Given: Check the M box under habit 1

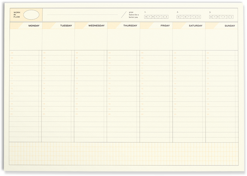Looking at the screenshot, I should (146, 17).
